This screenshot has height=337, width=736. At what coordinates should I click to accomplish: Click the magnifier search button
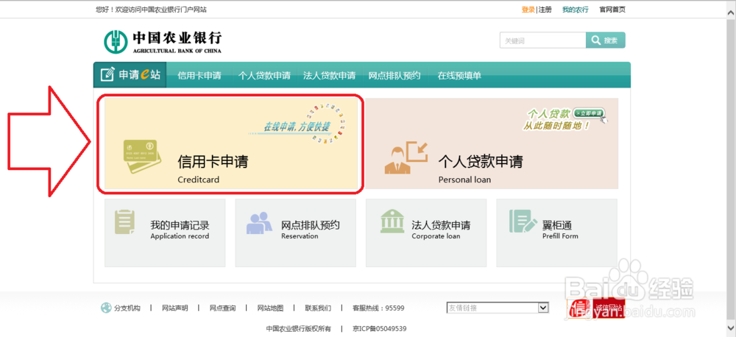[606, 40]
